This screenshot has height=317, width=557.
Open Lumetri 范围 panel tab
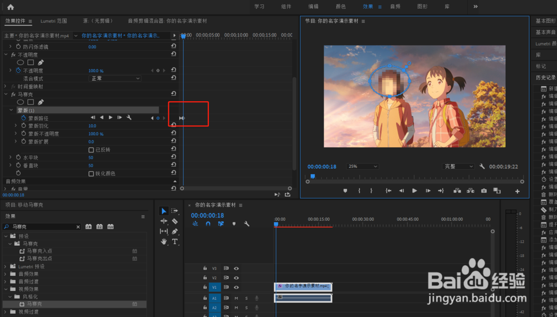53,21
